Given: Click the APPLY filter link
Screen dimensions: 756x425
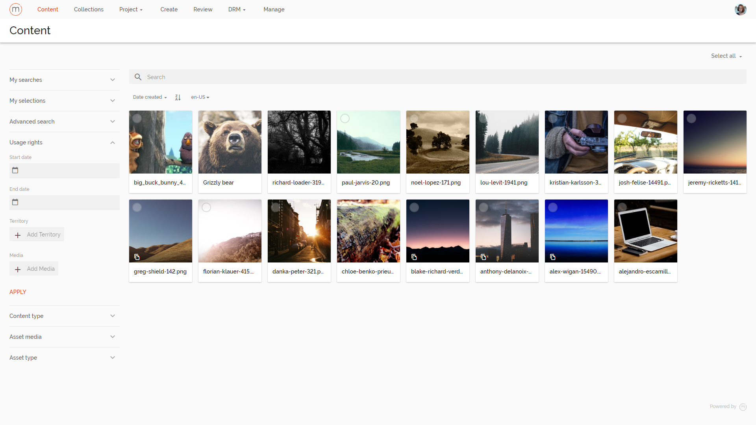Looking at the screenshot, I should pyautogui.click(x=18, y=292).
